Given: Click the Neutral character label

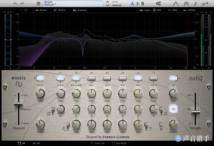Looking at the screenshot, I should pos(27,109).
